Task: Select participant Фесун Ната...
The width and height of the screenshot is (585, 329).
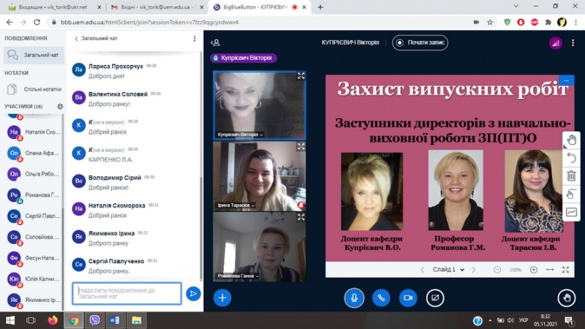Action: click(x=34, y=258)
